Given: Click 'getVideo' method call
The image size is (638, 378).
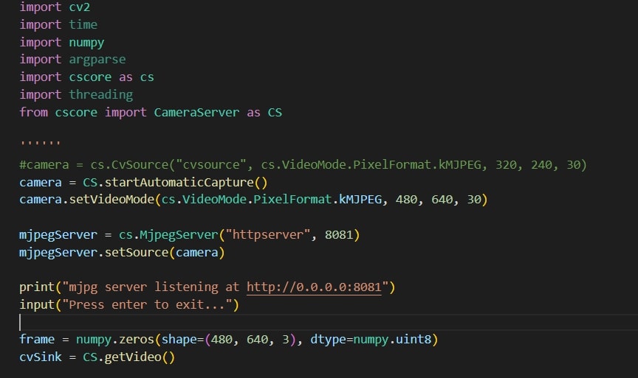Looking at the screenshot, I should click(x=133, y=357).
